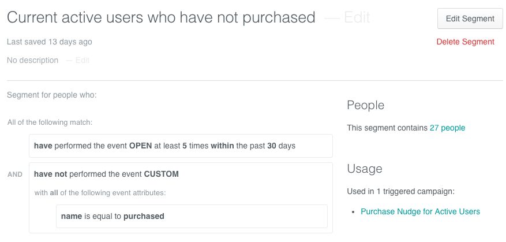506x242 pixels.
Task: Click the All of the following match label
Action: tap(50, 123)
